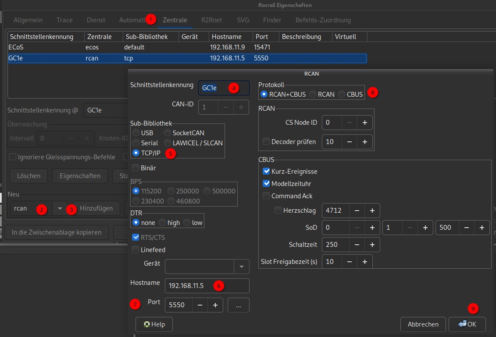Increase the Schaltzeit value
The width and height of the screenshot is (496, 337).
click(372, 245)
